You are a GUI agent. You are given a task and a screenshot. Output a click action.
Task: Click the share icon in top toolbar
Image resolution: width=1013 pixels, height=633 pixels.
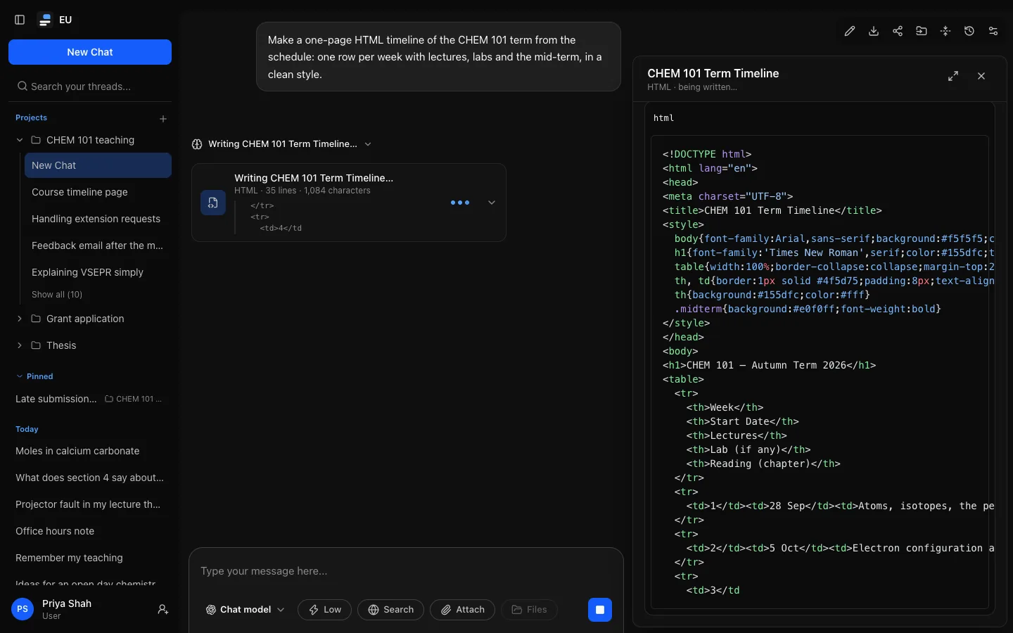pyautogui.click(x=898, y=31)
